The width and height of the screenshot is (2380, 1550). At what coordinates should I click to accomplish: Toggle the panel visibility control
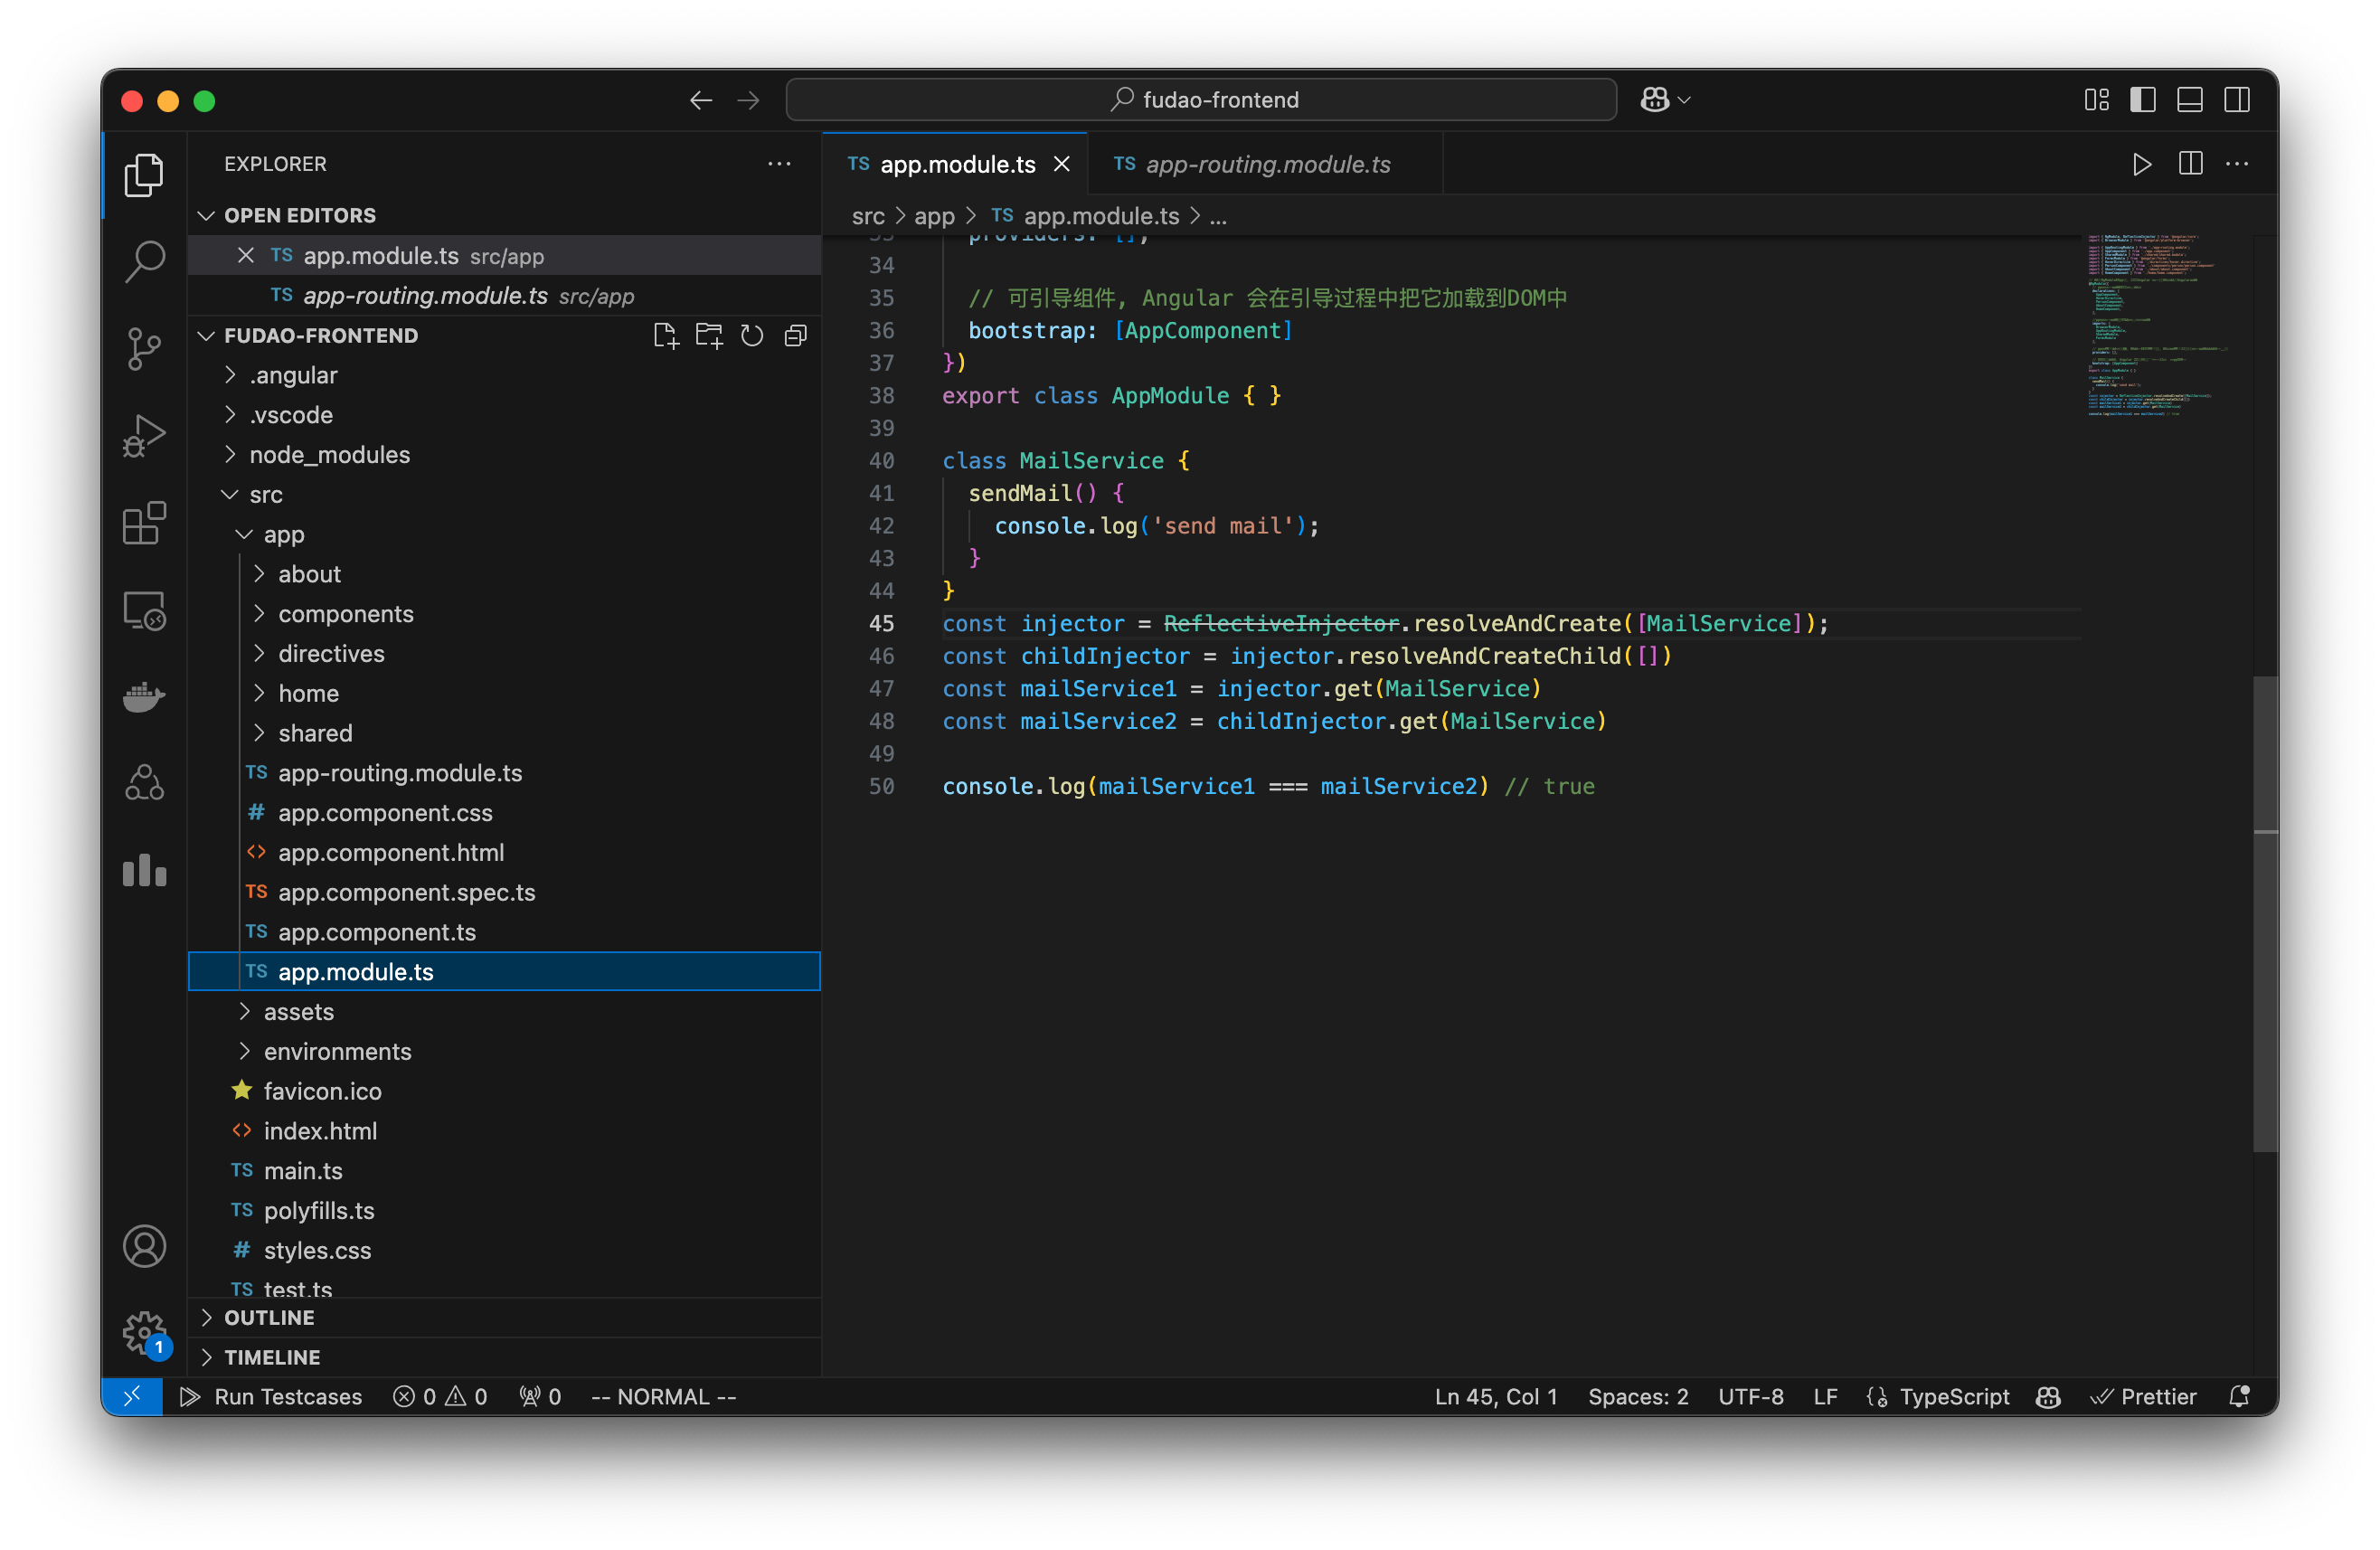click(x=2190, y=99)
